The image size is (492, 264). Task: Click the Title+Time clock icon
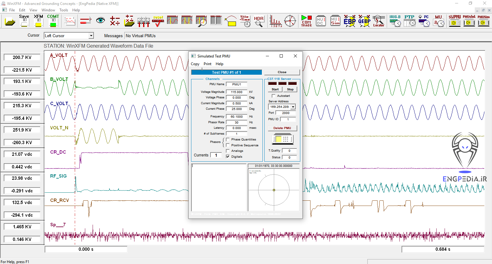pyautogui.click(x=245, y=21)
